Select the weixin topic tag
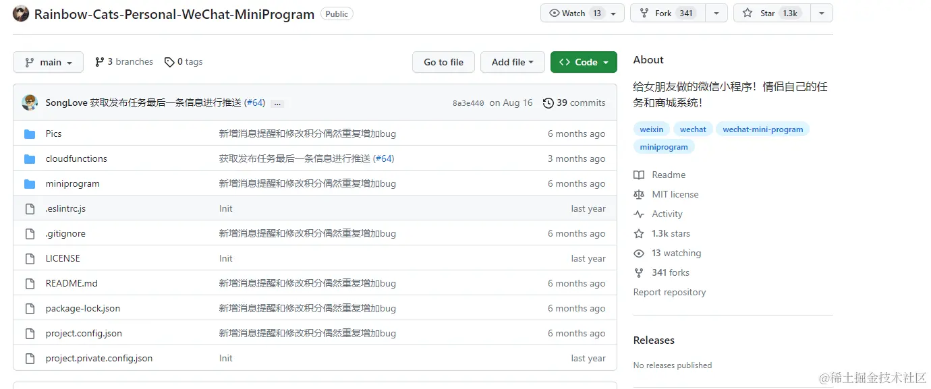This screenshot has width=931, height=389. click(652, 129)
